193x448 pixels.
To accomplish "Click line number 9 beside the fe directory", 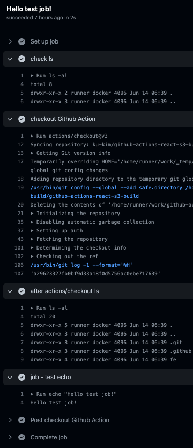I will 22,360.
